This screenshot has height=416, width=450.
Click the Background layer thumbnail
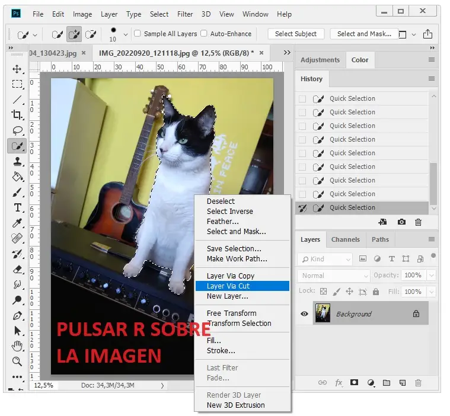[x=323, y=313]
